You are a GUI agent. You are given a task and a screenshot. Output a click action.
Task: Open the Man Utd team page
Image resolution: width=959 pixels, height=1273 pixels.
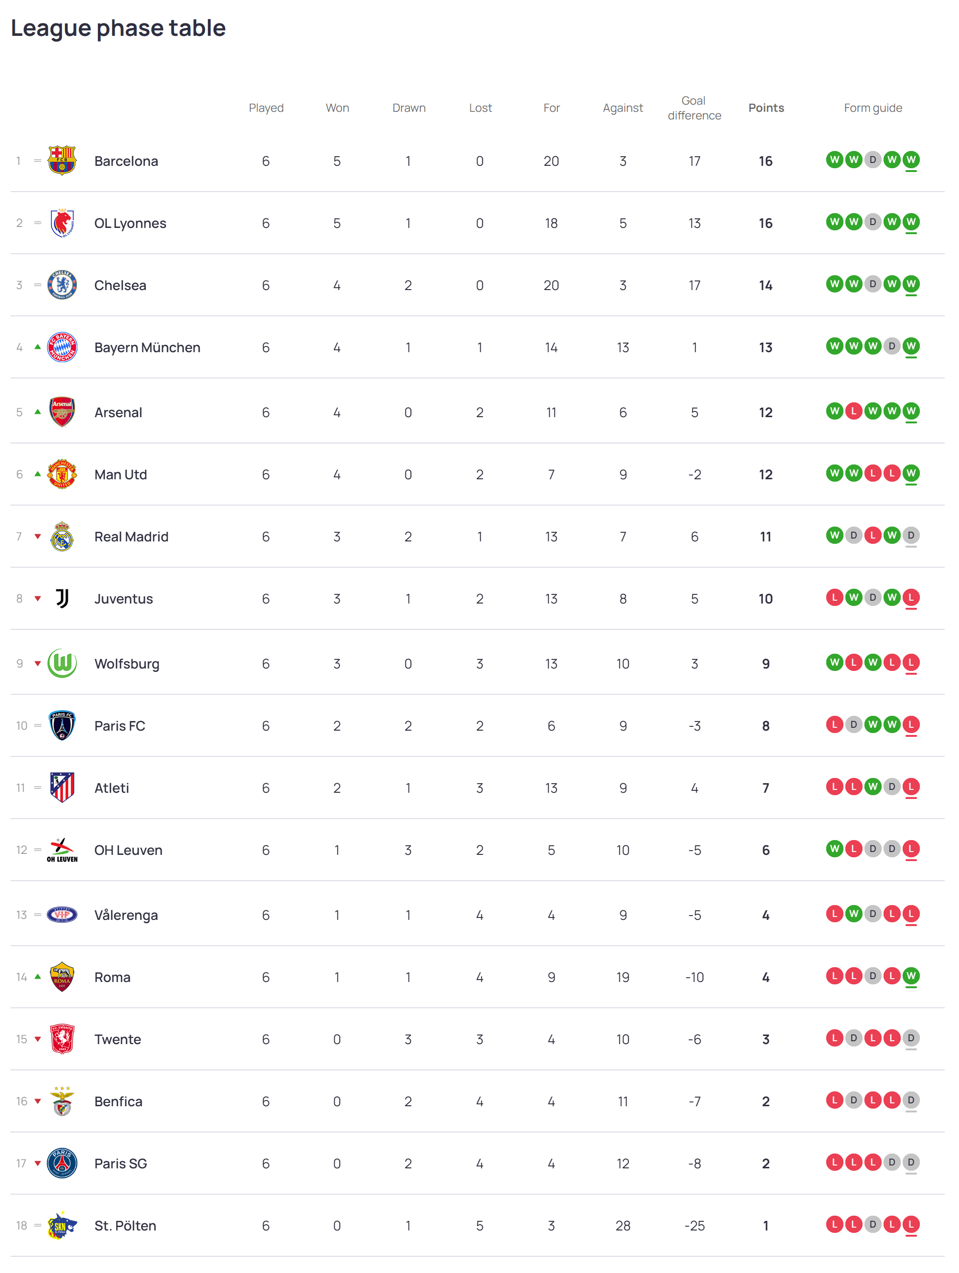pyautogui.click(x=121, y=474)
